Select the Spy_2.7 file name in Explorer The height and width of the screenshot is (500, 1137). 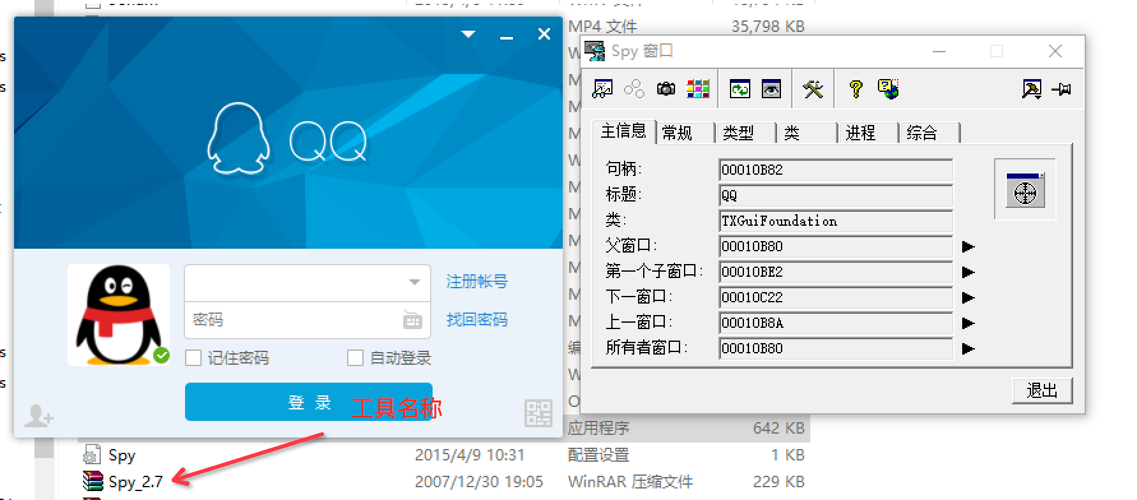[x=135, y=482]
